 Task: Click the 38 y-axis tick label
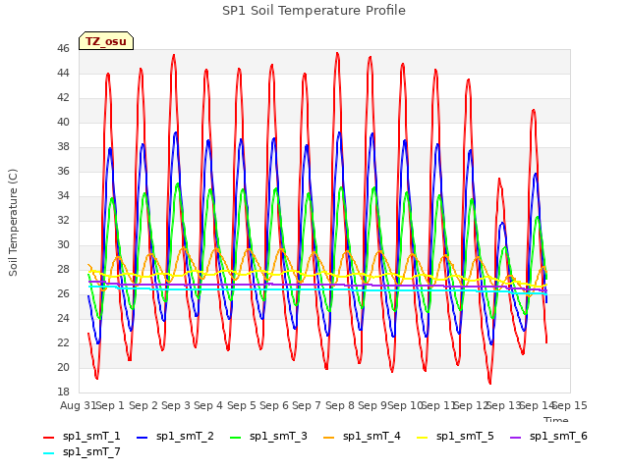tap(63, 146)
